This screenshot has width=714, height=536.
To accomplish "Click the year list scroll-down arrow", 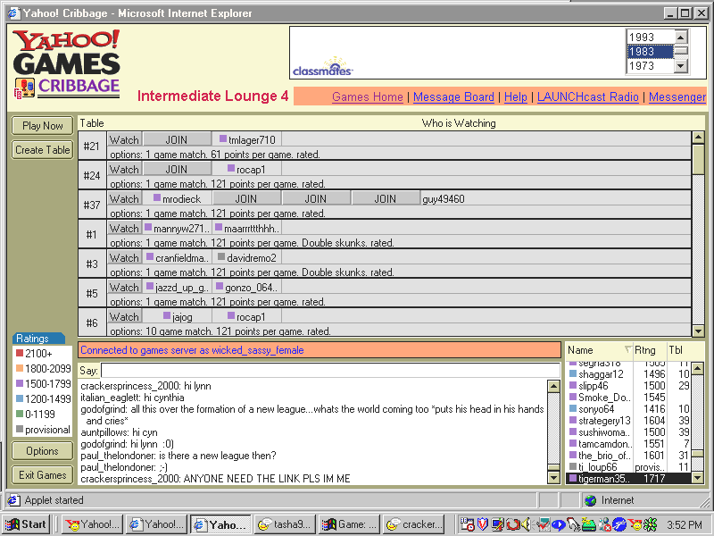I will (x=681, y=66).
